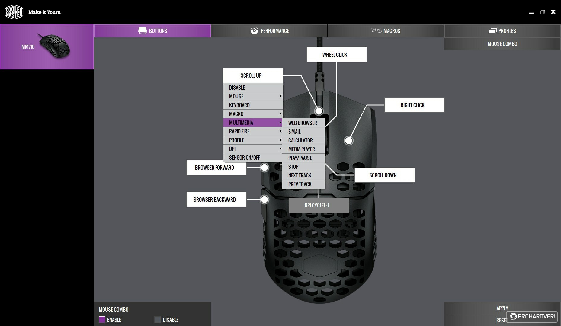The width and height of the screenshot is (561, 326).
Task: Assign E-Mail multimedia function
Action: [303, 132]
